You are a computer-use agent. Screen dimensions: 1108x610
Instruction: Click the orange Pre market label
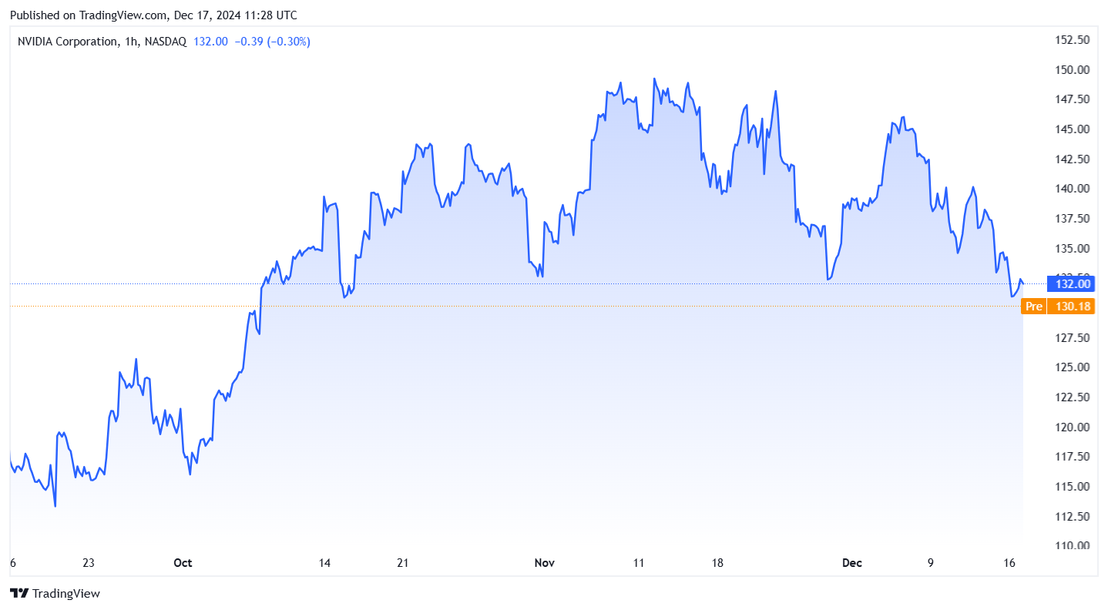coord(1033,307)
